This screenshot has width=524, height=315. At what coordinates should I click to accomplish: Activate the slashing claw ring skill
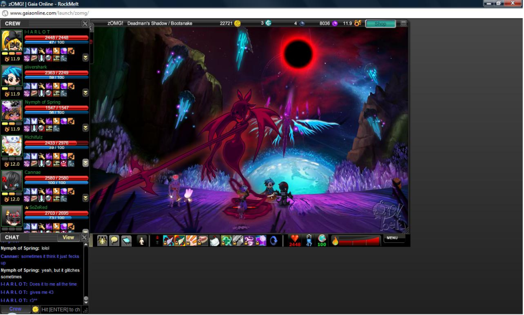coord(191,240)
